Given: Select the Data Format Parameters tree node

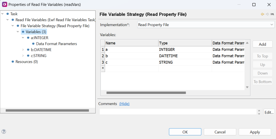Looking at the screenshot, I should (56, 44).
